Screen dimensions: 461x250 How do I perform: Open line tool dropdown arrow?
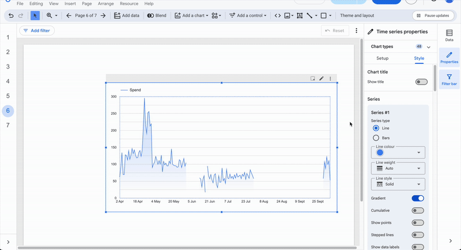coord(316,16)
